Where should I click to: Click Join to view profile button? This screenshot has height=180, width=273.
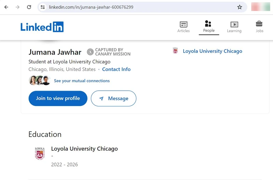point(58,98)
